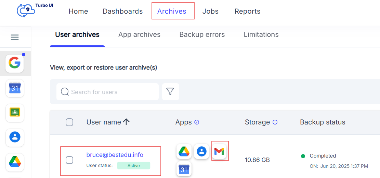Screen dimensions: 380x178
Task: Click info icon next to Storage header
Action: 275,122
